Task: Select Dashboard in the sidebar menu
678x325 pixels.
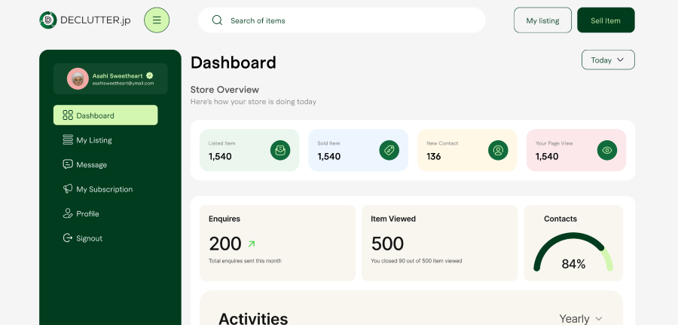Action: pyautogui.click(x=105, y=115)
